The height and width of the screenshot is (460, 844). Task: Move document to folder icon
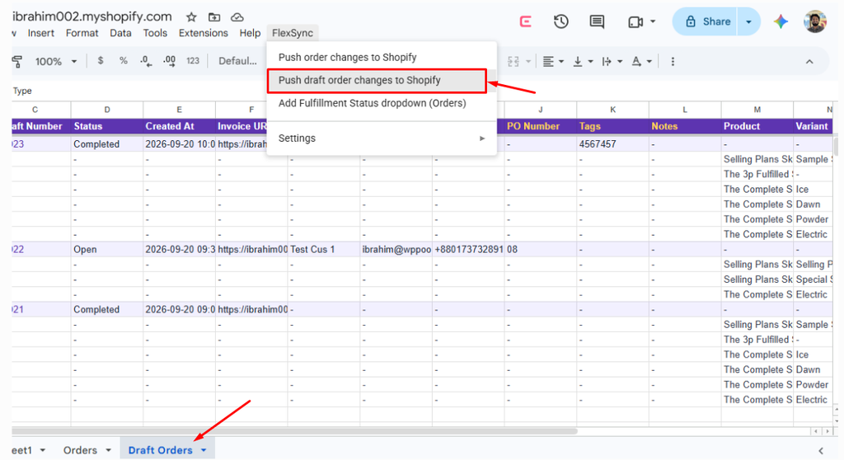(214, 17)
